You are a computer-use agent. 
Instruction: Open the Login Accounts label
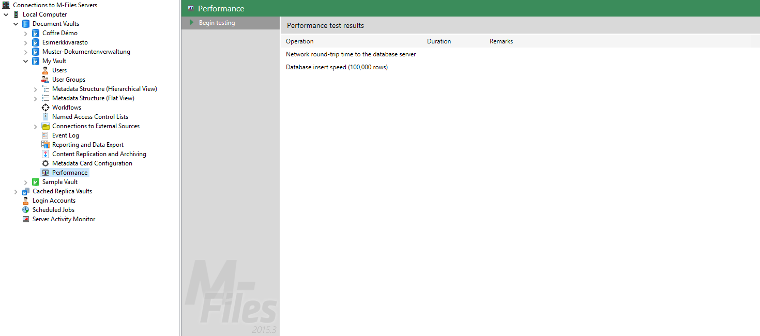[54, 201]
